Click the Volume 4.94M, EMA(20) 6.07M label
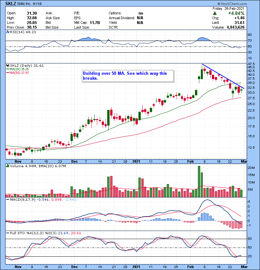This screenshot has width=260, height=270. (x=38, y=166)
